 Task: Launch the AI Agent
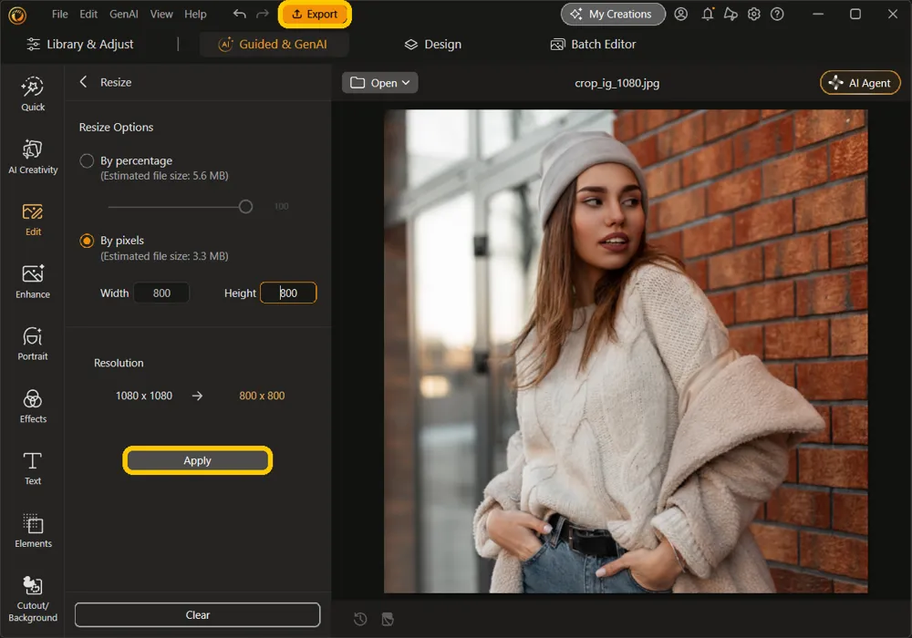pyautogui.click(x=860, y=83)
